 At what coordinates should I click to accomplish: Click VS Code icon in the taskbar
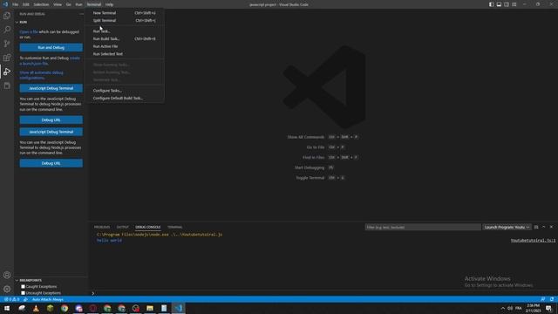point(178,308)
